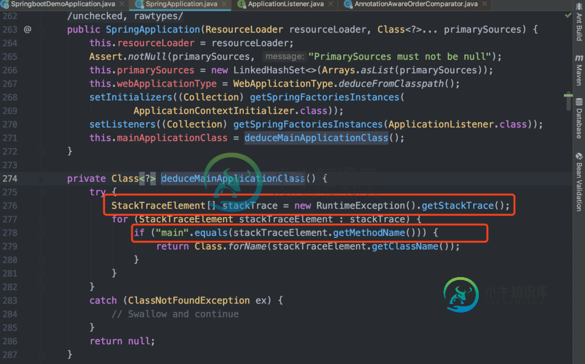The width and height of the screenshot is (585, 364).
Task: Click line number 286 in gutter
Action: (x=10, y=341)
